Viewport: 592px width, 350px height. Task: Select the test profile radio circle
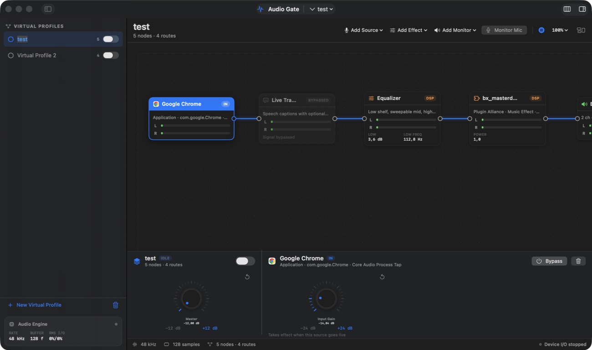tap(11, 39)
